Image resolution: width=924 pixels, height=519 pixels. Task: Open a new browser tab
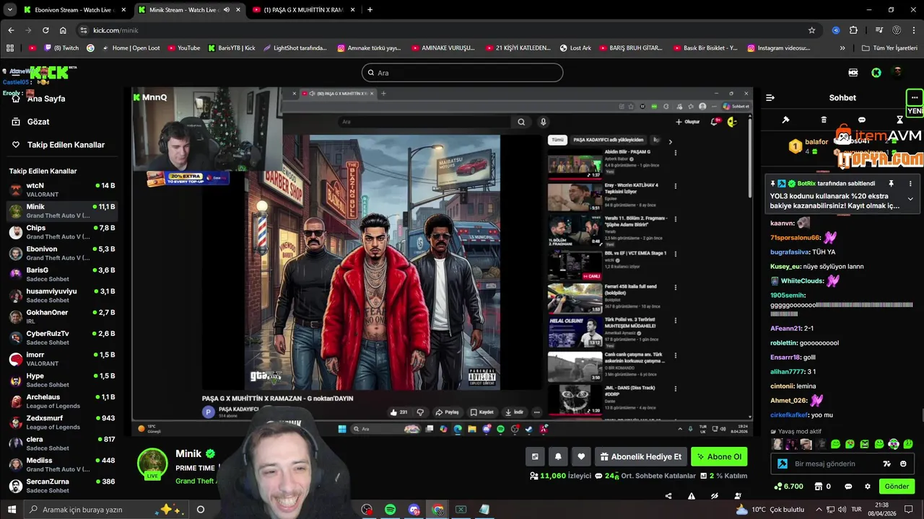pos(370,10)
